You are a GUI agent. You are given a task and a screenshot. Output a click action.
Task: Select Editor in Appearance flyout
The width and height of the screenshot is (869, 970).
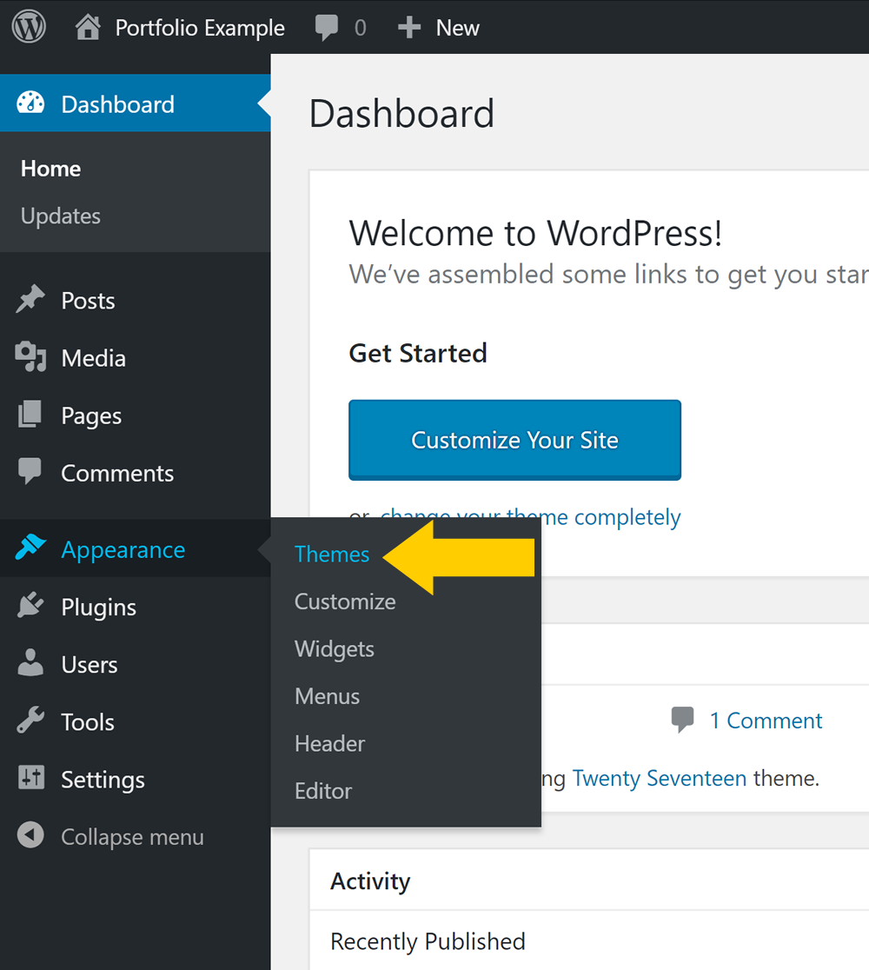click(323, 791)
